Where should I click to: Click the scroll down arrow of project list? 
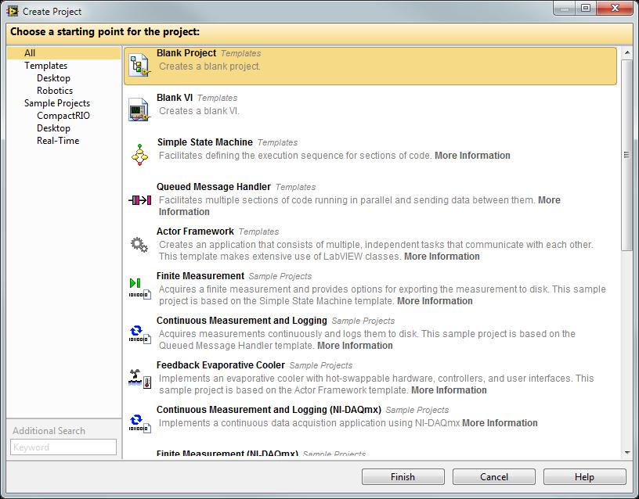(x=626, y=452)
